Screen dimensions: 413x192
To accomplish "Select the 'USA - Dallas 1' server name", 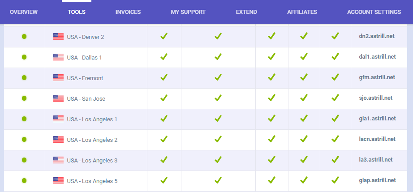I will (x=84, y=58).
